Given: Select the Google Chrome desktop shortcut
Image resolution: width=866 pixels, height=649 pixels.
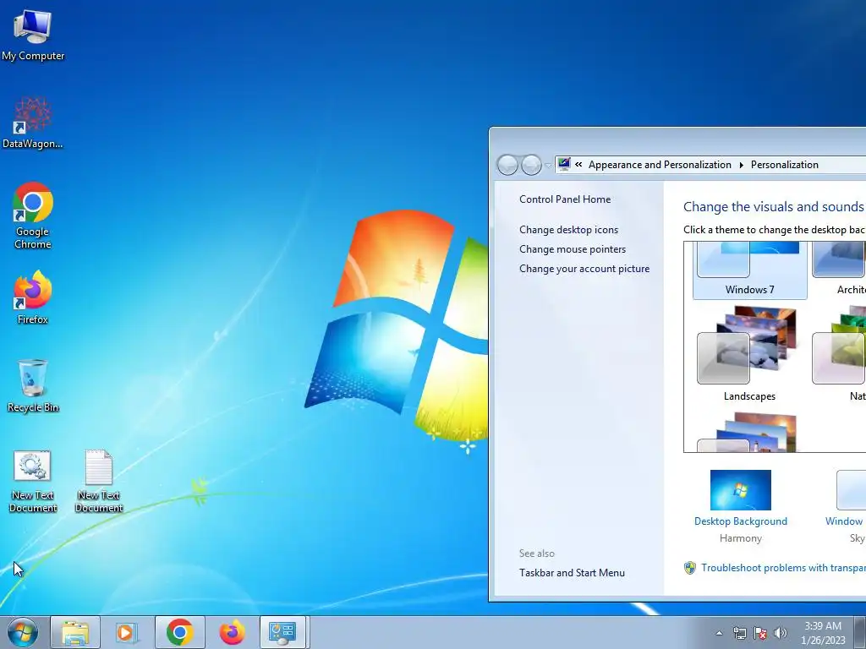Looking at the screenshot, I should point(33,215).
